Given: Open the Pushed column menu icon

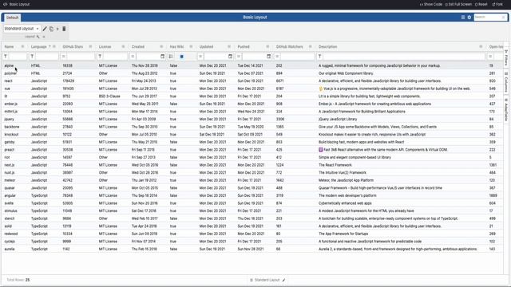Looking at the screenshot, I should [x=267, y=46].
